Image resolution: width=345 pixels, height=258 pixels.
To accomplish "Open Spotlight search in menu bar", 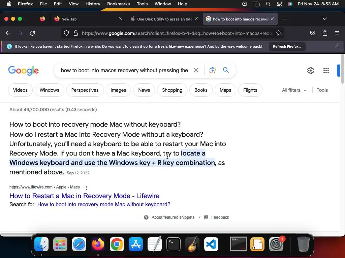I will 268,4.
